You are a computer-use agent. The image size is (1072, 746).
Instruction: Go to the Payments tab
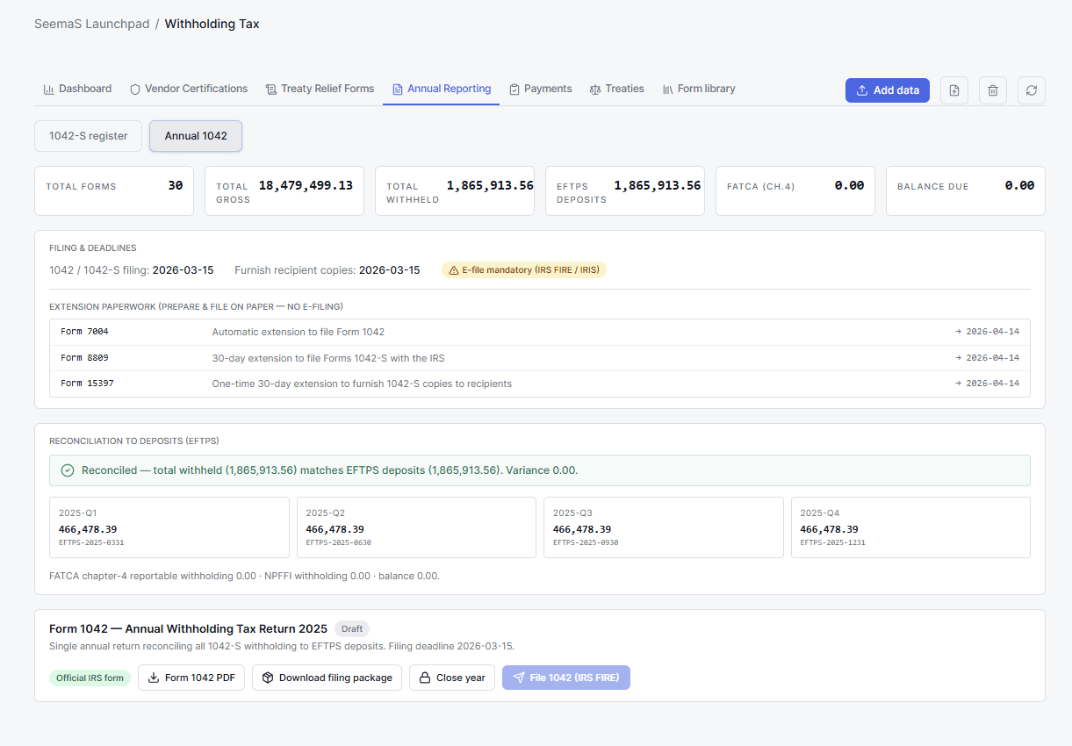(x=540, y=89)
